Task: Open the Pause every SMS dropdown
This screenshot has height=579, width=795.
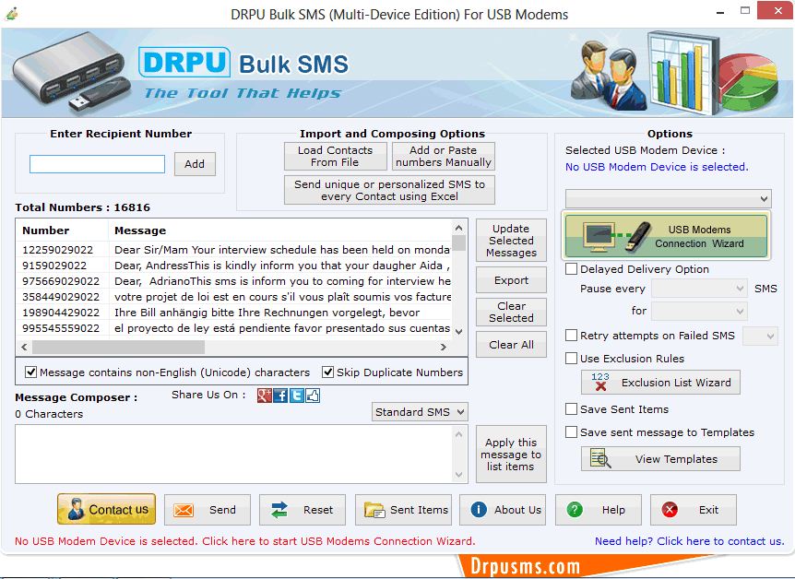Action: point(699,289)
